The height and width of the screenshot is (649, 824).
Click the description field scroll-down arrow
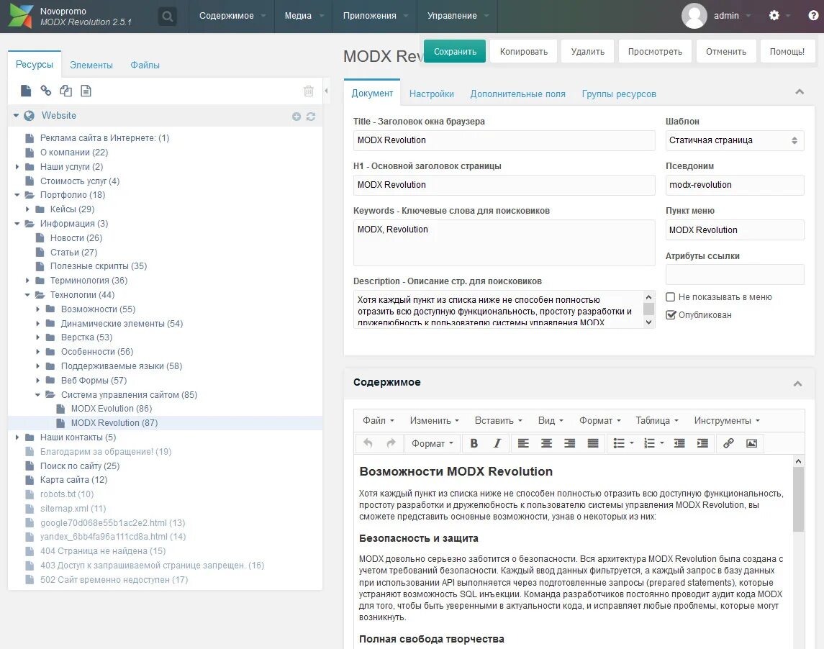tap(649, 322)
